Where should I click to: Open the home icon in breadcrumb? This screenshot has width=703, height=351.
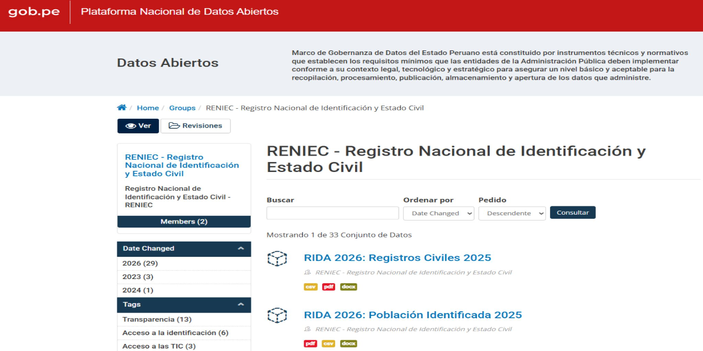(122, 108)
